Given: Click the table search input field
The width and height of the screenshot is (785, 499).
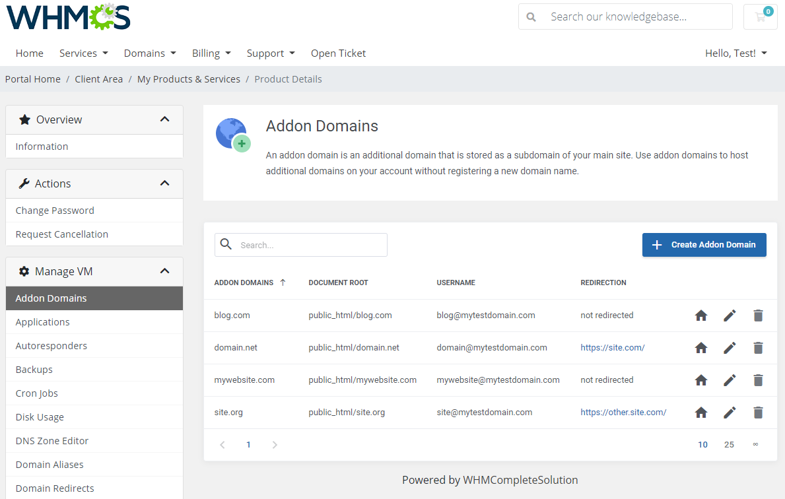Looking at the screenshot, I should tap(310, 244).
